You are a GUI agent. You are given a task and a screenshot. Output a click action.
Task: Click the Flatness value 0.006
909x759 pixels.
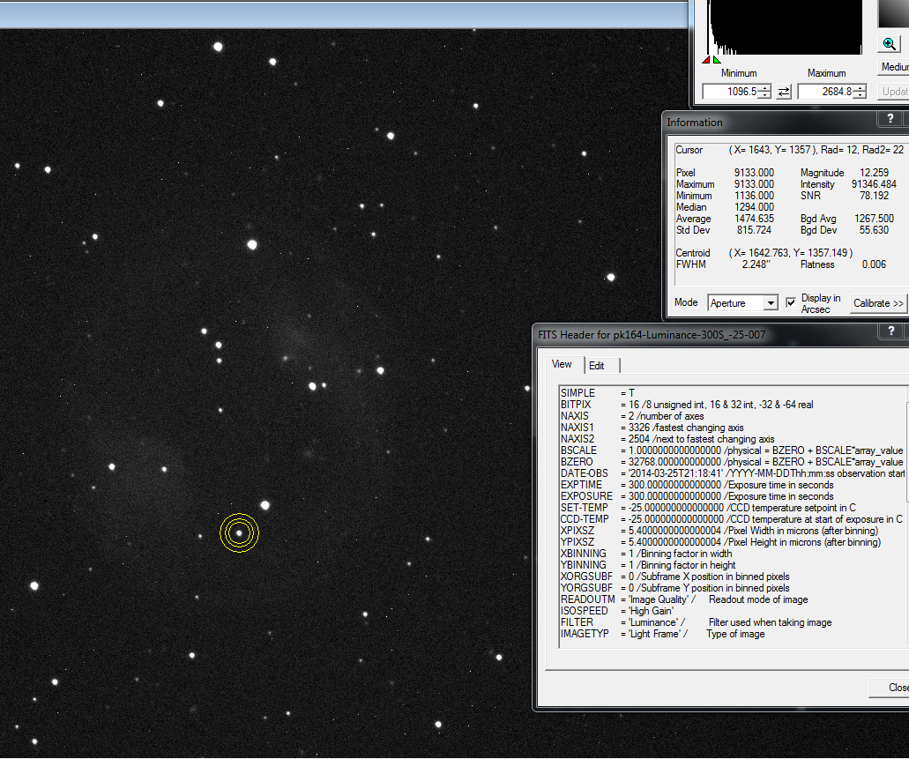pos(874,264)
